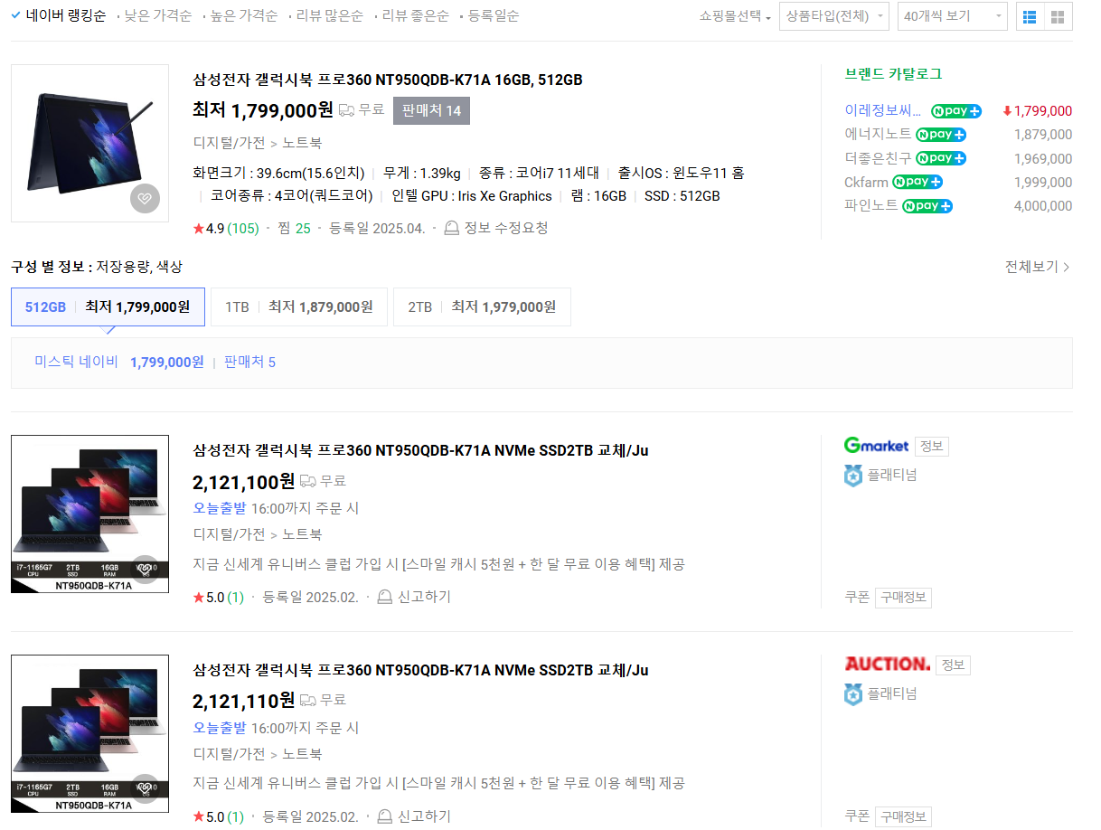Screen dimensions: 1101x830
Task: Open 상품타입(전체) dropdown
Action: coord(833,16)
